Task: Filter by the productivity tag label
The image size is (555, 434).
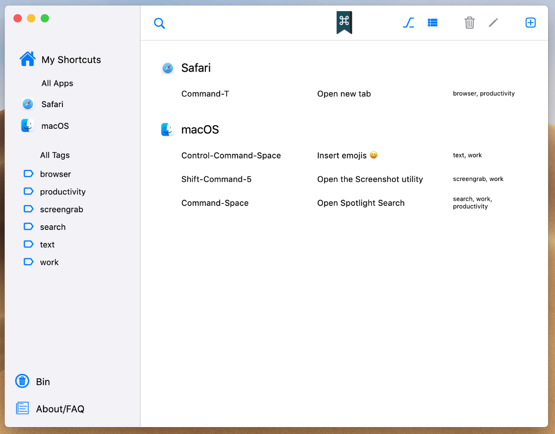Action: coord(63,192)
